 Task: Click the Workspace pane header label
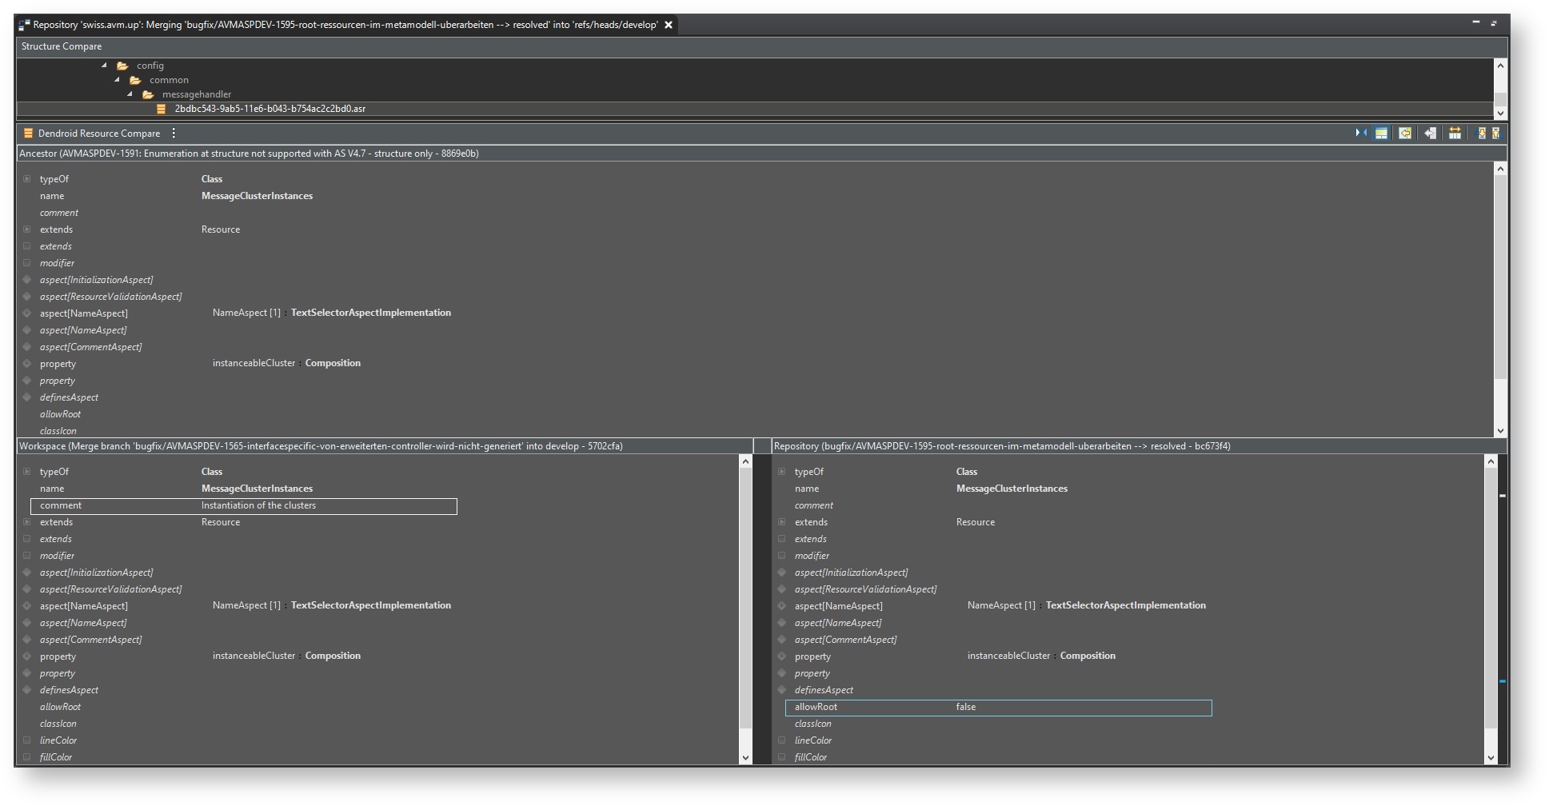point(321,446)
